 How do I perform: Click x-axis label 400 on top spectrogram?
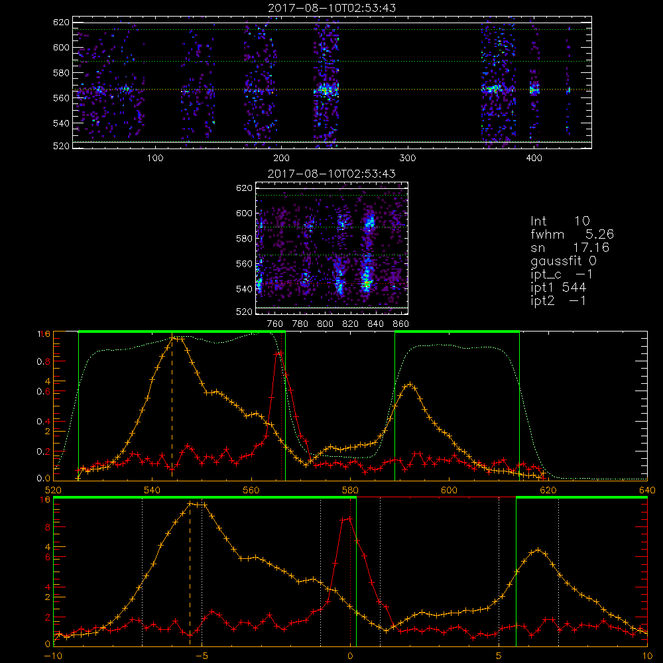(534, 158)
